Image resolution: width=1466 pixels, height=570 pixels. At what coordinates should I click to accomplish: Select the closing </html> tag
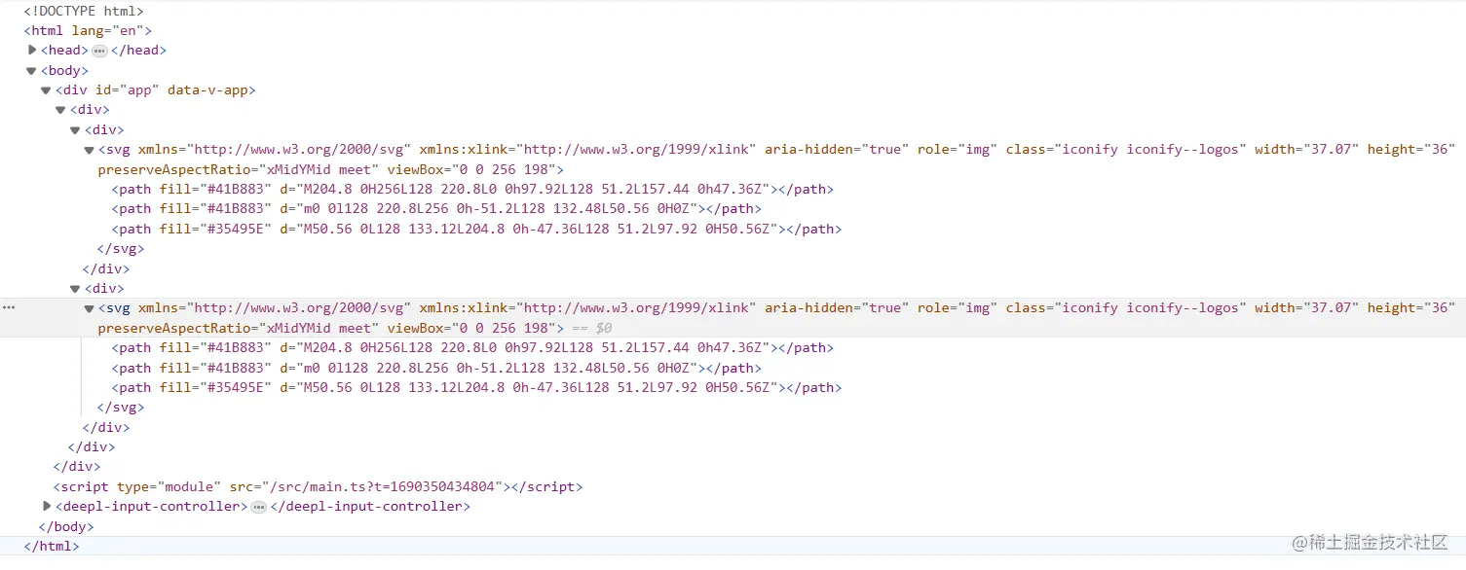point(52,546)
